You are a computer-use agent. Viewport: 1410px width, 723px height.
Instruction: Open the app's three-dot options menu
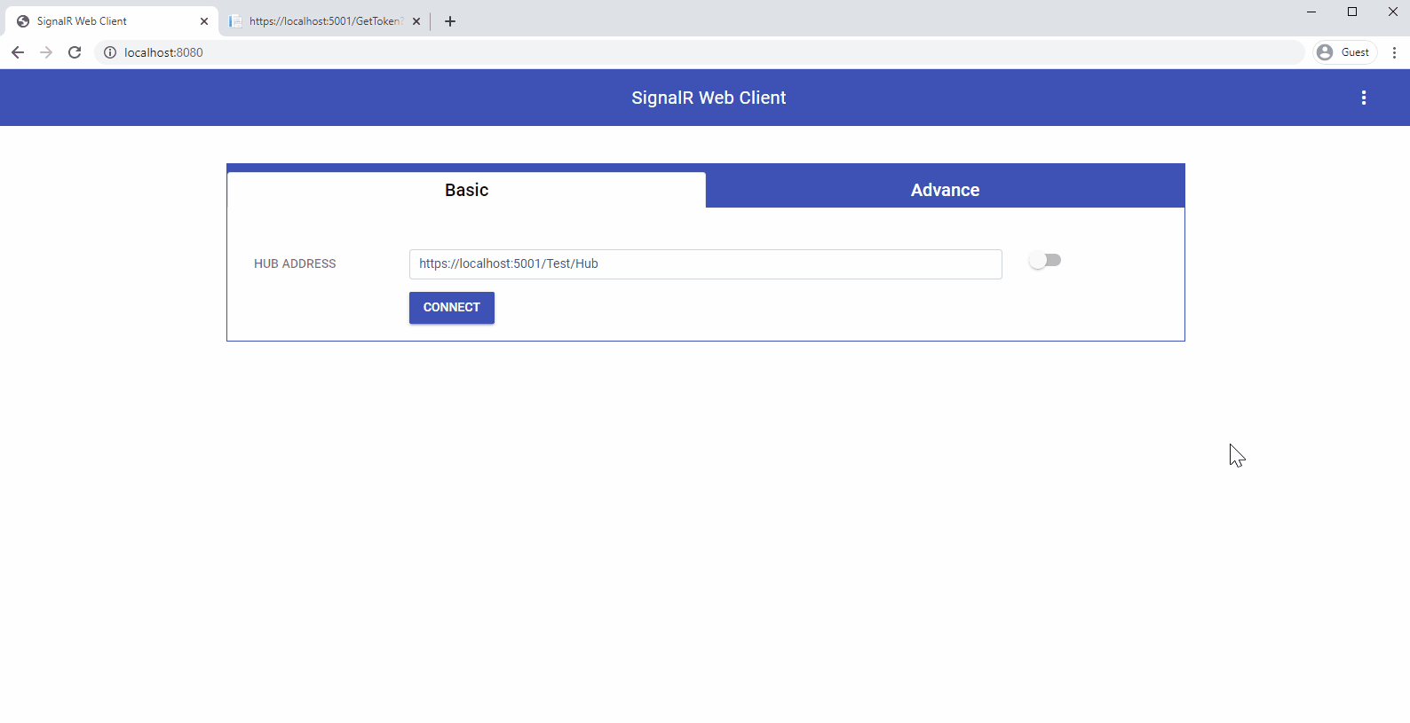(x=1364, y=98)
